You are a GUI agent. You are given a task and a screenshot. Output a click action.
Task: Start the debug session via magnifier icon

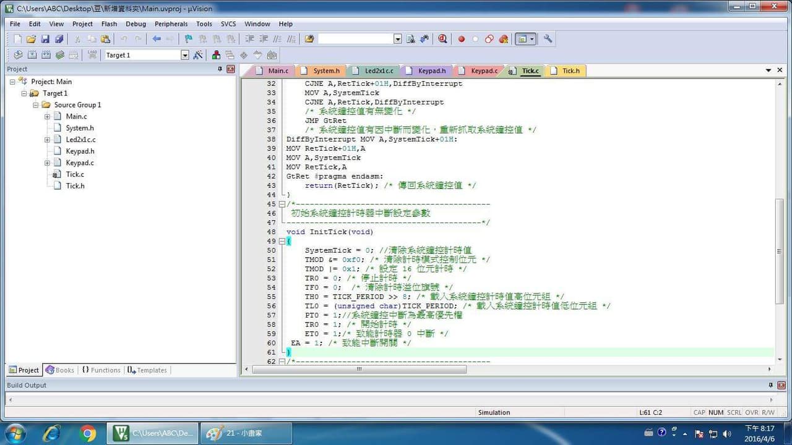(x=443, y=39)
